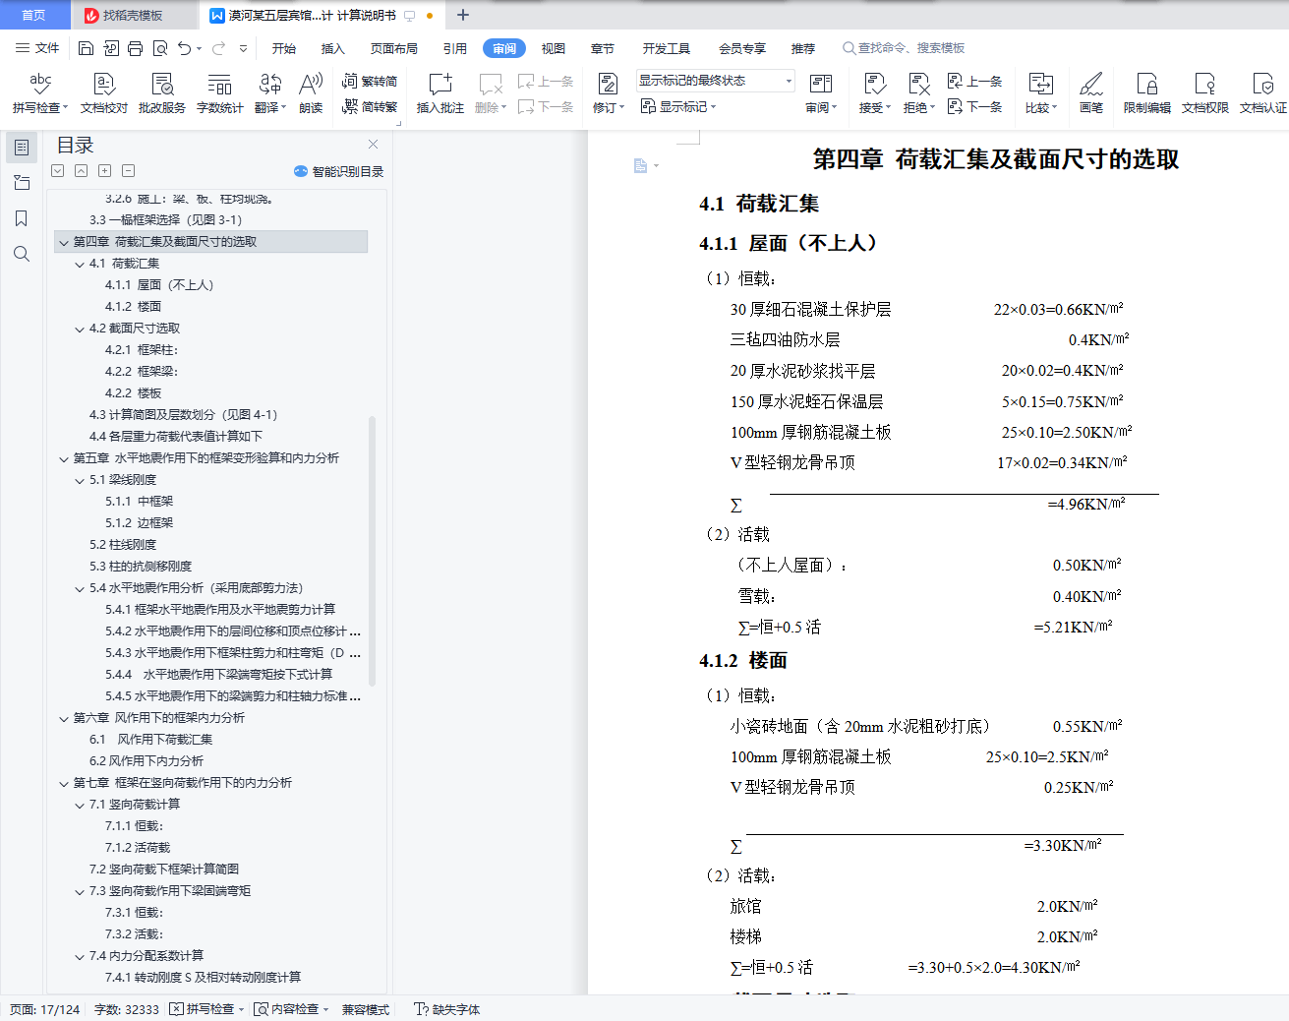
Task: Toggle 兼容模式 in status bar
Action: pos(366,1009)
